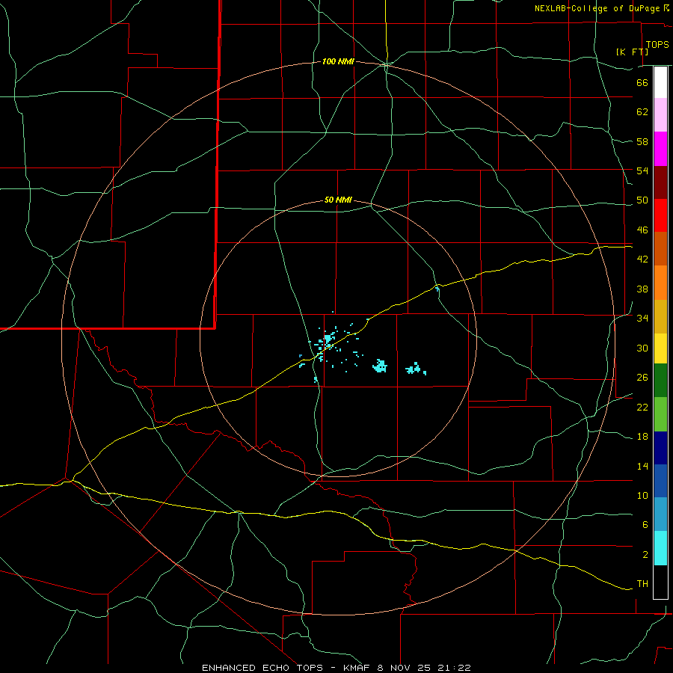The width and height of the screenshot is (673, 673).
Task: Click the light blue color swatch
Action: [660, 514]
